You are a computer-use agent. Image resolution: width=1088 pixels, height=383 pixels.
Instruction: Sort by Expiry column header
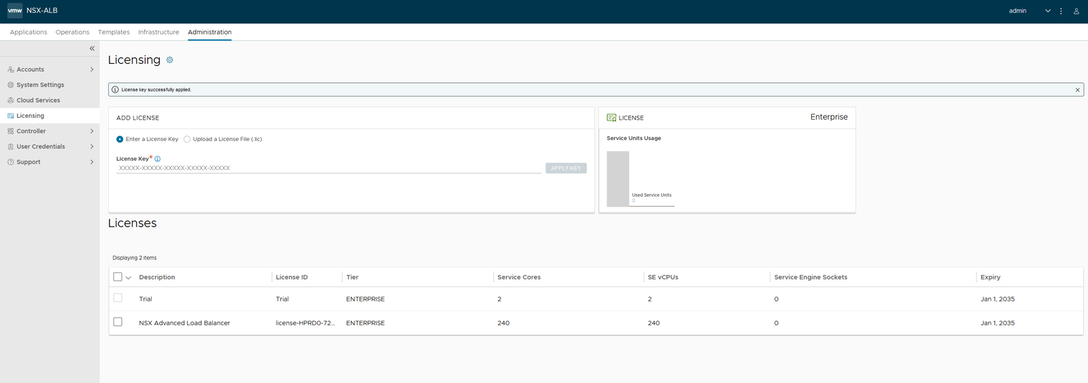click(990, 277)
